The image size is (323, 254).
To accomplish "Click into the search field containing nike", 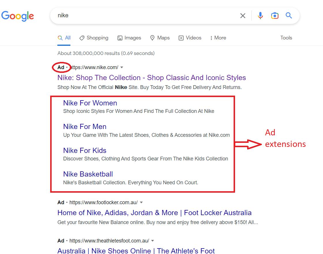I will pyautogui.click(x=144, y=16).
